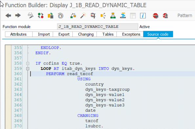195x129 pixels.
Task: Show the navigation window indent icon
Action: click(123, 16)
